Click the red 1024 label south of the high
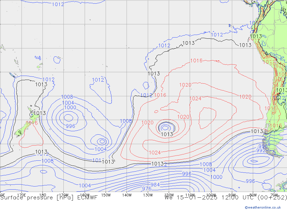Viewport: 287px width, 210px height. click(x=155, y=152)
